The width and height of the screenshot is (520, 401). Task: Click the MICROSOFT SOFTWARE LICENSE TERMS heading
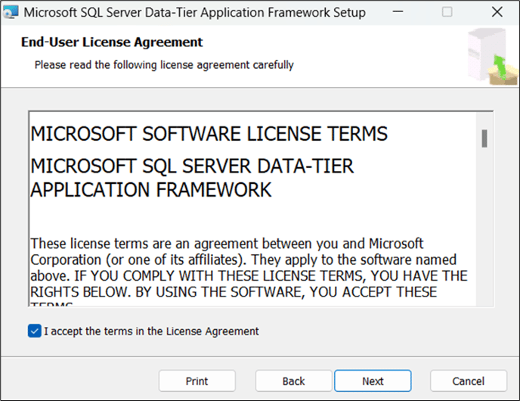[x=209, y=134]
